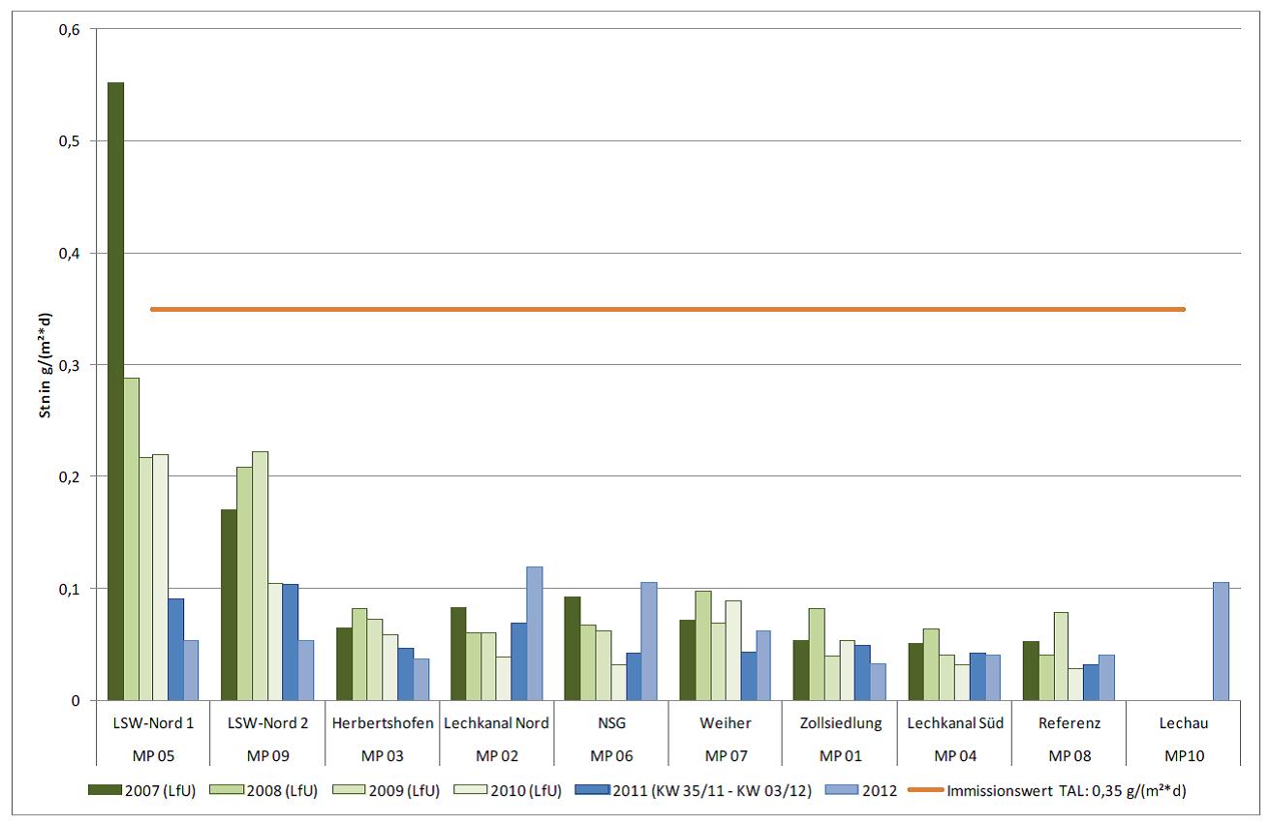Select the 2012 bar for Lechkanal Nord
Screen dimensions: 1271x826
pos(534,633)
